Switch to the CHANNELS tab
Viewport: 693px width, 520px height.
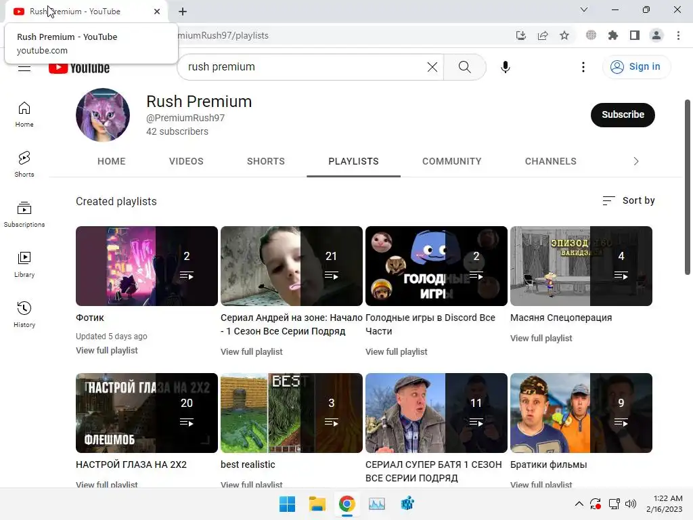pos(551,161)
